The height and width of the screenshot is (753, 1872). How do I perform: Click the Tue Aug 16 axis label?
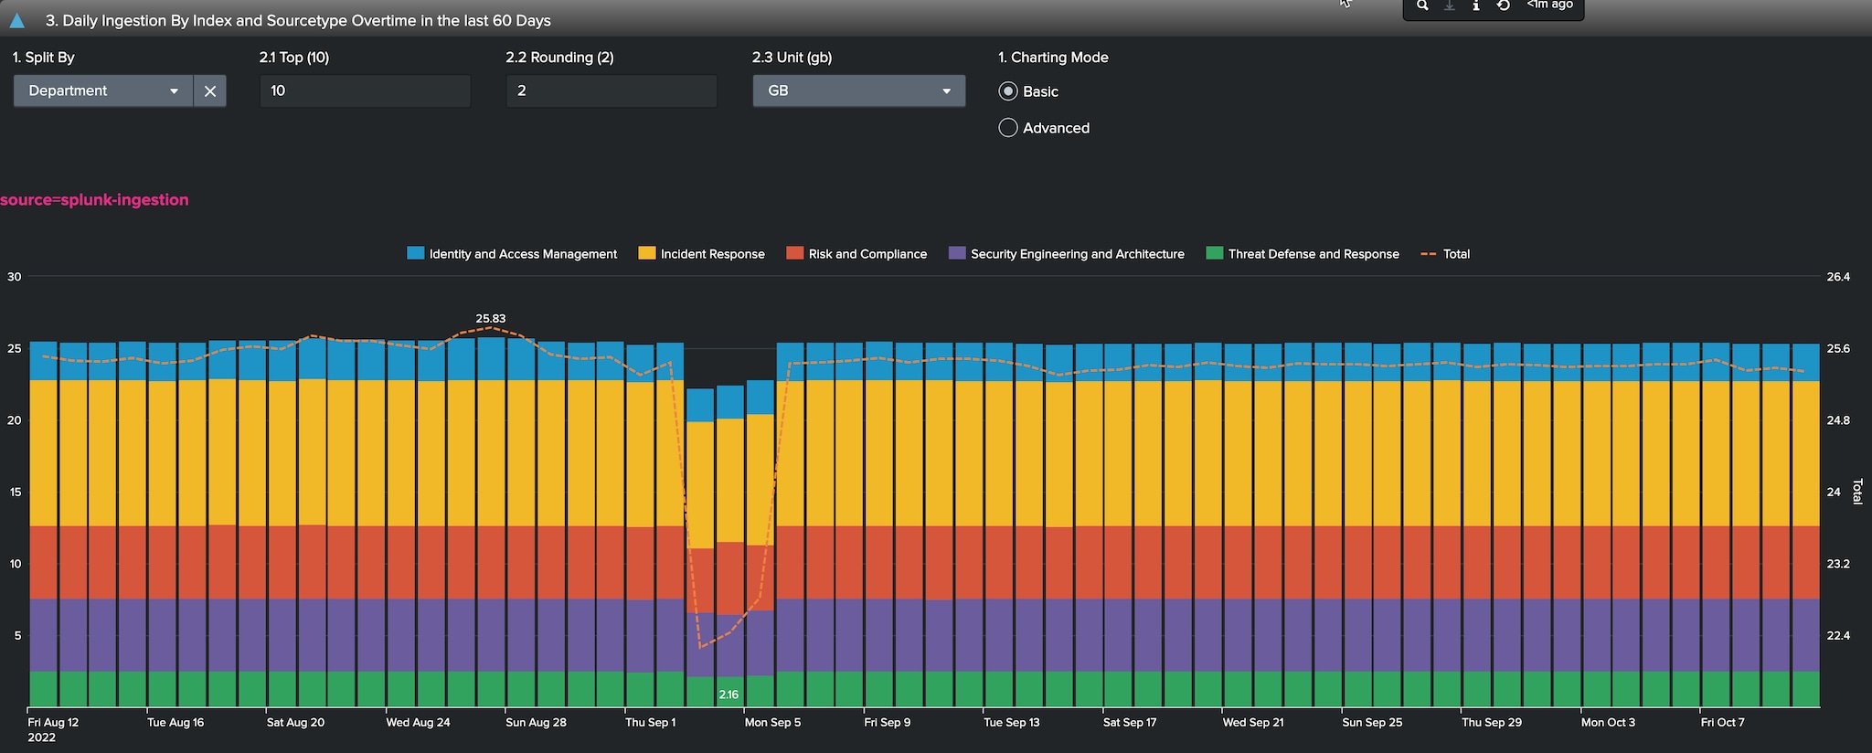[175, 722]
